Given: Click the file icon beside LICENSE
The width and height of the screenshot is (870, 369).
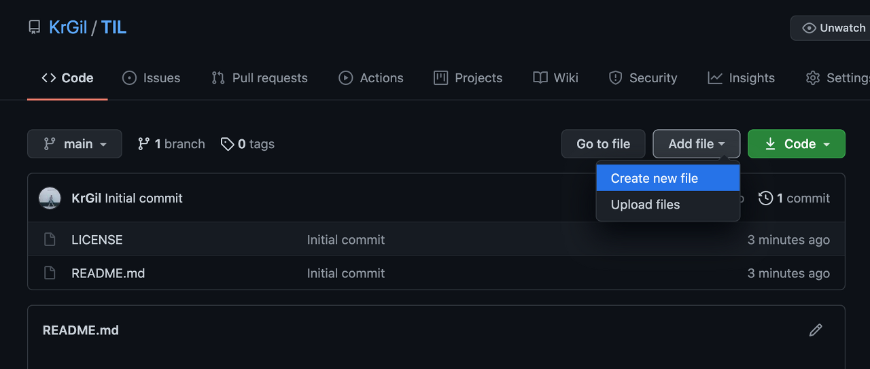Looking at the screenshot, I should pyautogui.click(x=49, y=239).
